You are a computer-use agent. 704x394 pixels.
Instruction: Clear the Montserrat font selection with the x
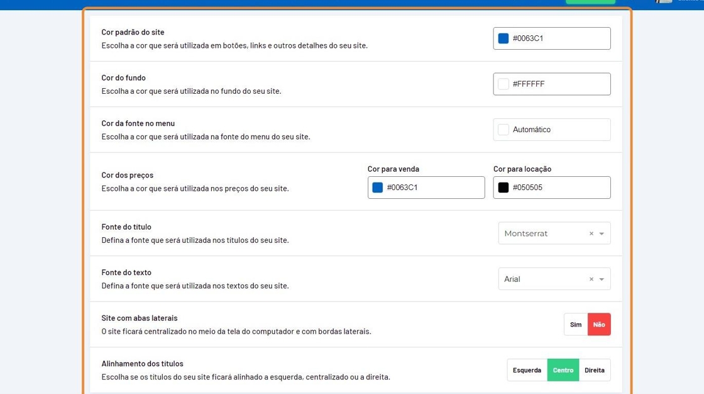click(591, 234)
